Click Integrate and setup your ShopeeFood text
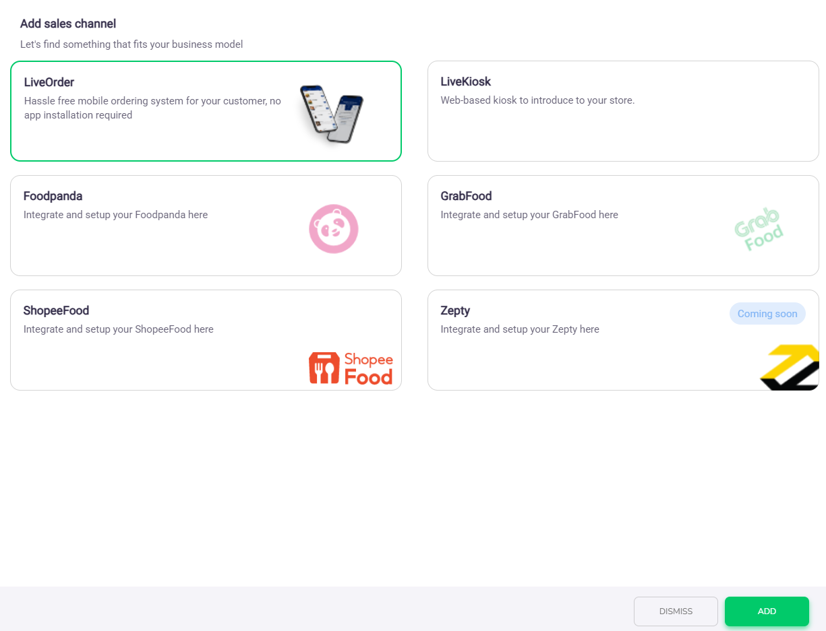The width and height of the screenshot is (826, 631). (x=118, y=329)
